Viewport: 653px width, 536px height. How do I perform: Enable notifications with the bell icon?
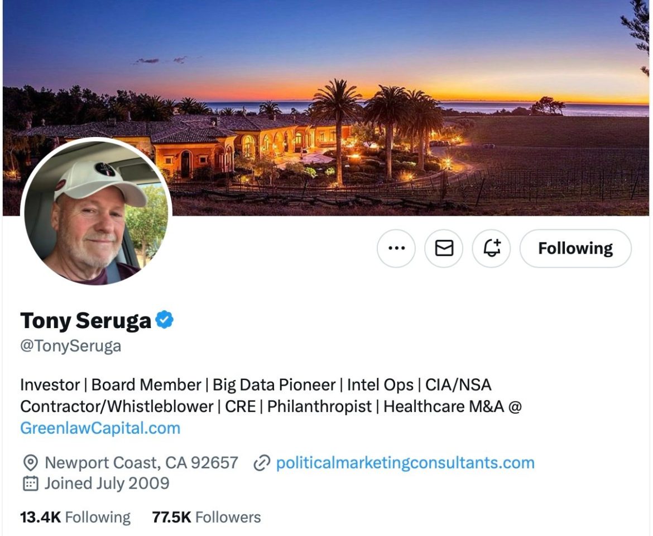(492, 248)
